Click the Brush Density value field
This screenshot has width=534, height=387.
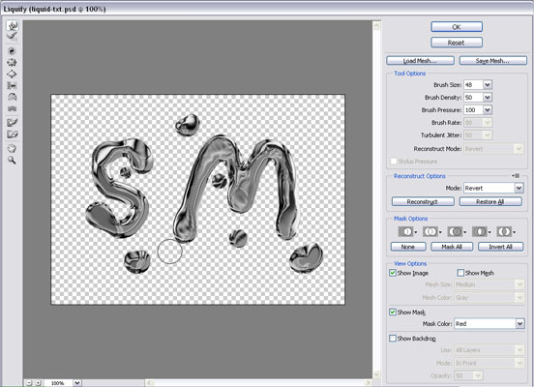point(473,98)
